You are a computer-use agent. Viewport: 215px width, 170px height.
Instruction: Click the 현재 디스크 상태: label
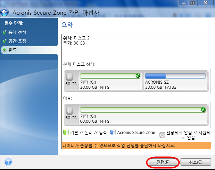click(x=79, y=64)
